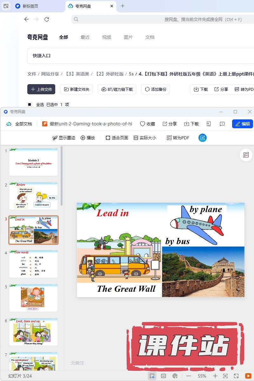Click the AI assistant icon in toolbar

point(203,138)
